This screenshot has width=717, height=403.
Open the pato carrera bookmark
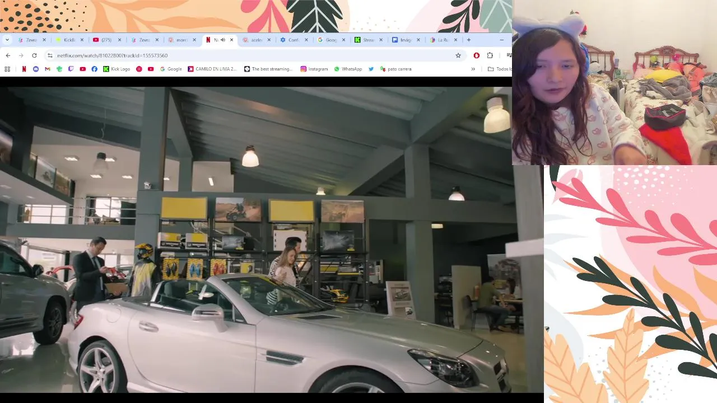[395, 69]
